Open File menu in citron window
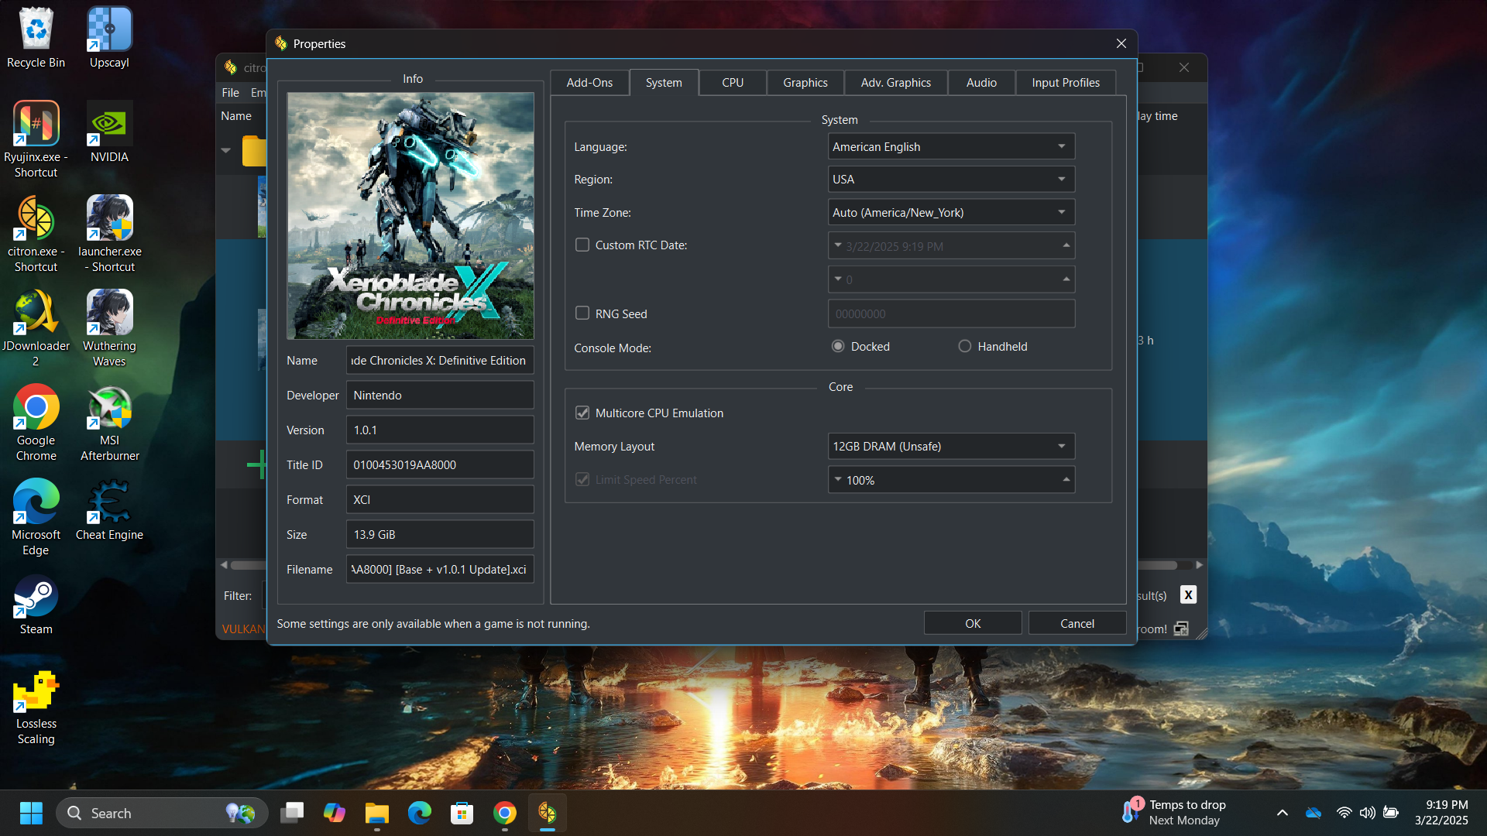The image size is (1487, 836). (x=231, y=92)
